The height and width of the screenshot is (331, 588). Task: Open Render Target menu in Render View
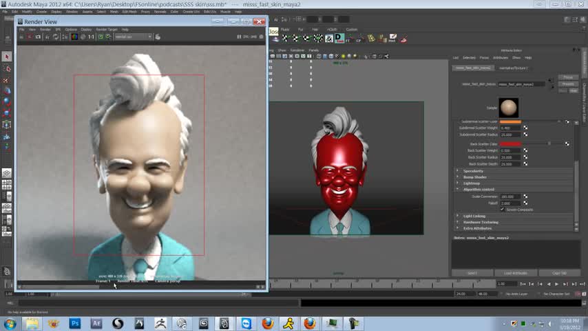tap(107, 29)
